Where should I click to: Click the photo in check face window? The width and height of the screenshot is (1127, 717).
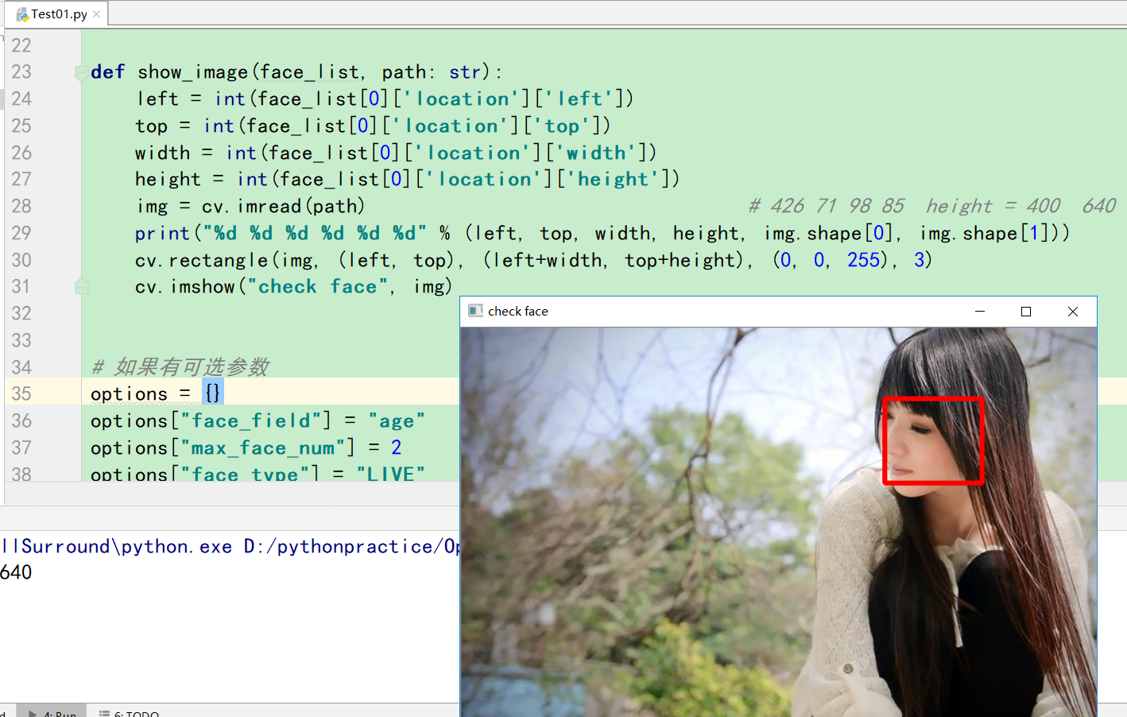[779, 522]
